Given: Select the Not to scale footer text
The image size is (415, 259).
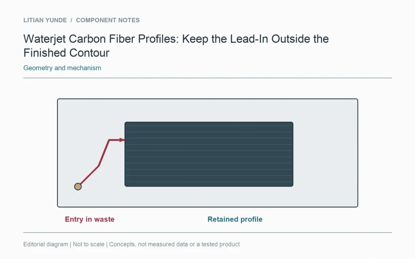Looking at the screenshot, I should pyautogui.click(x=88, y=244).
